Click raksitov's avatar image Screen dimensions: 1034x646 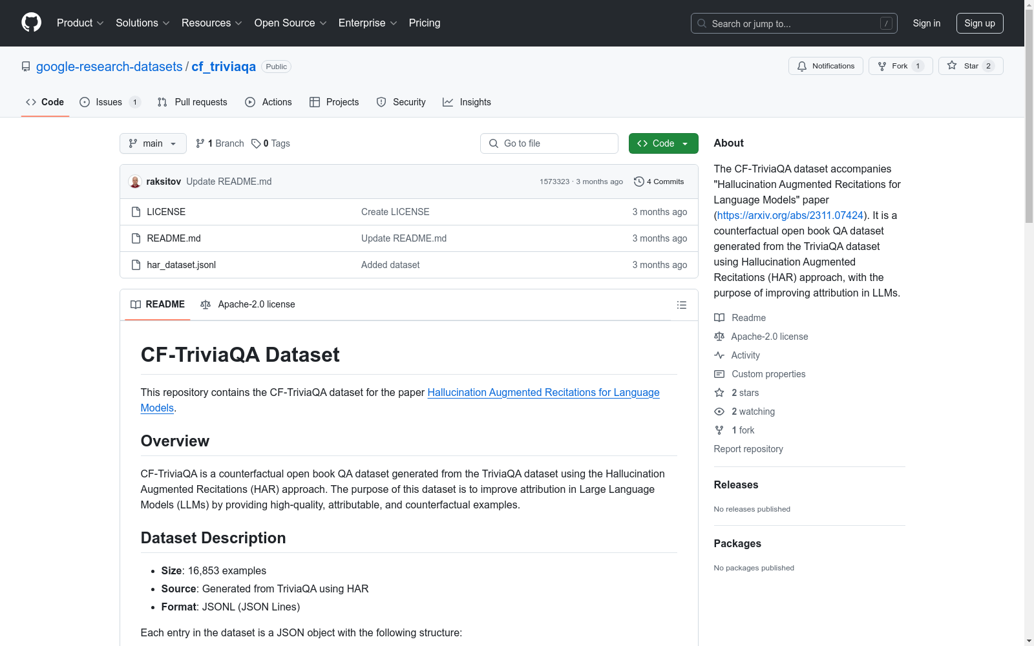pos(135,182)
